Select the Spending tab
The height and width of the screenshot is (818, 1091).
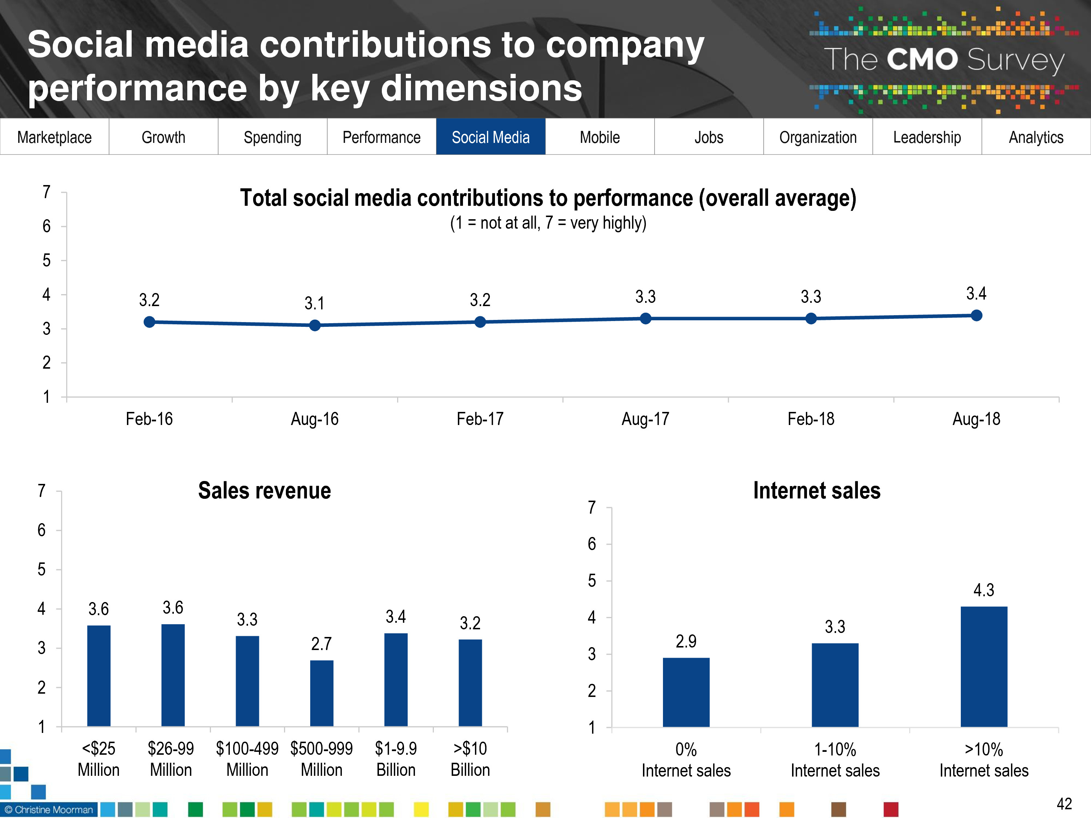(x=272, y=137)
